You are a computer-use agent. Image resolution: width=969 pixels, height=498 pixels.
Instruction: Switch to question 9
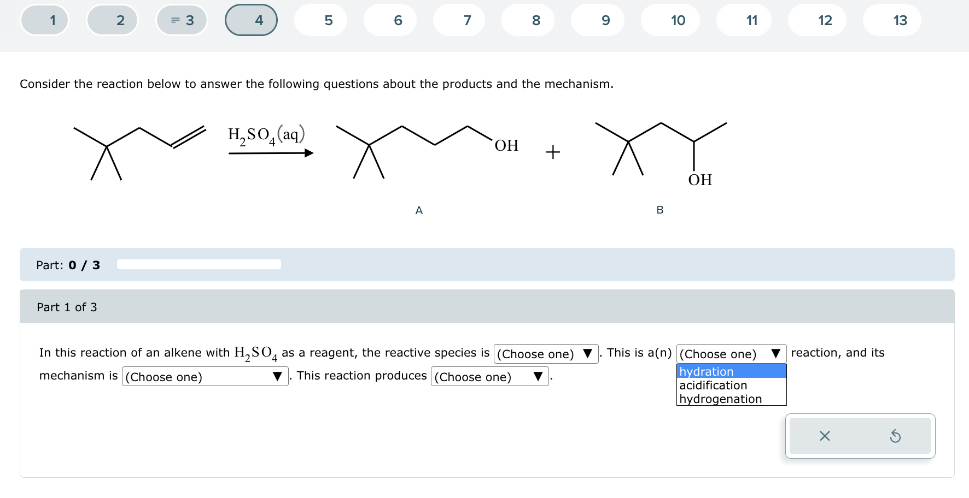click(597, 20)
